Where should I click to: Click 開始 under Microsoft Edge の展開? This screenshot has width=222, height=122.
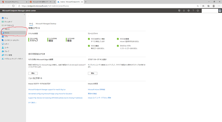[x=33, y=73]
